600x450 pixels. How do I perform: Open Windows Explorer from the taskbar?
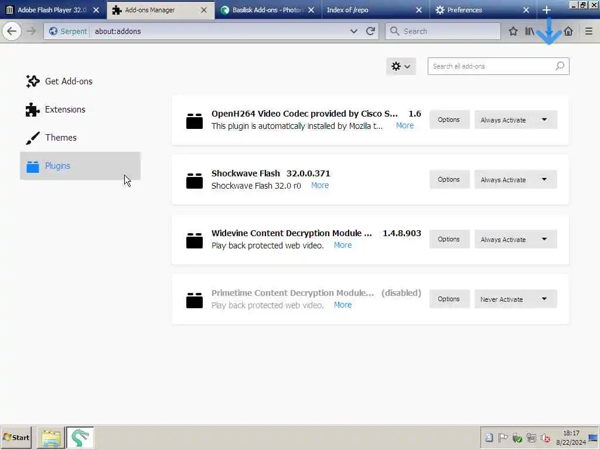[x=50, y=438]
